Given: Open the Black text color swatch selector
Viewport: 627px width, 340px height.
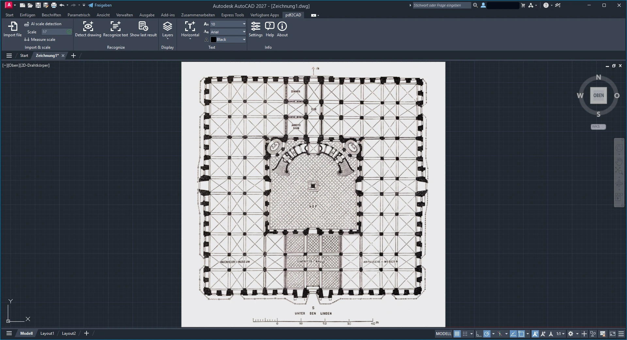Looking at the screenshot, I should pos(228,40).
